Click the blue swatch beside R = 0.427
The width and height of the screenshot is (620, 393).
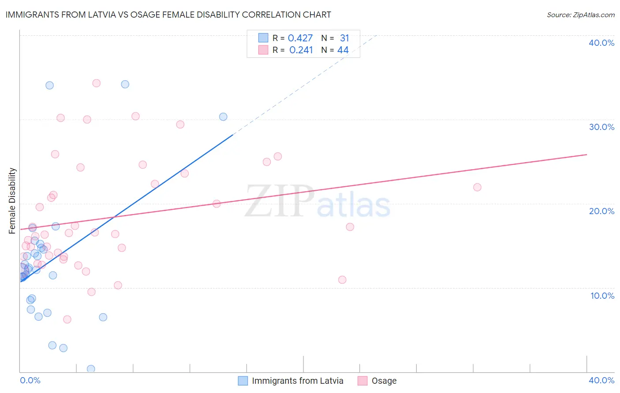[x=263, y=38]
